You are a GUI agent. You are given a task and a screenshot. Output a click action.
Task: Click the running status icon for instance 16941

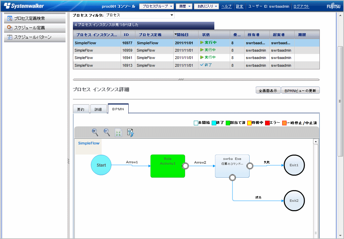pyautogui.click(x=202, y=57)
